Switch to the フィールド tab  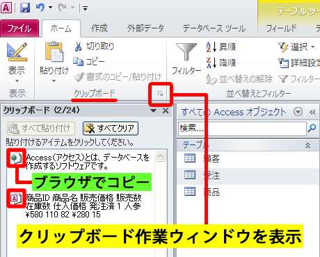pos(282,28)
